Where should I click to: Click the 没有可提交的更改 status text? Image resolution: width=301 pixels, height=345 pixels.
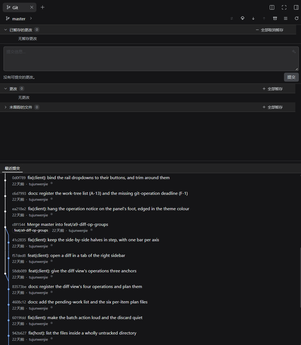click(19, 77)
